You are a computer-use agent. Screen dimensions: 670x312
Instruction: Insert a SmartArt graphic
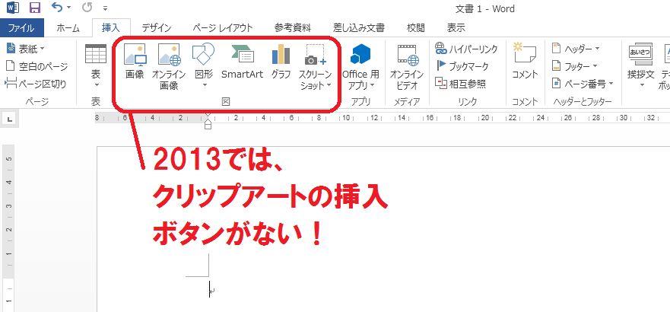[243, 63]
